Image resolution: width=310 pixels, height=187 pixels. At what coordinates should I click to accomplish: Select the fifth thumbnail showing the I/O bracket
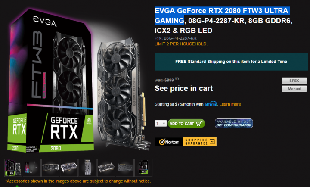87,168
